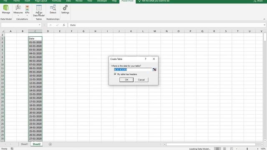Expand the formula bar
267x150 pixels.
(264, 25)
